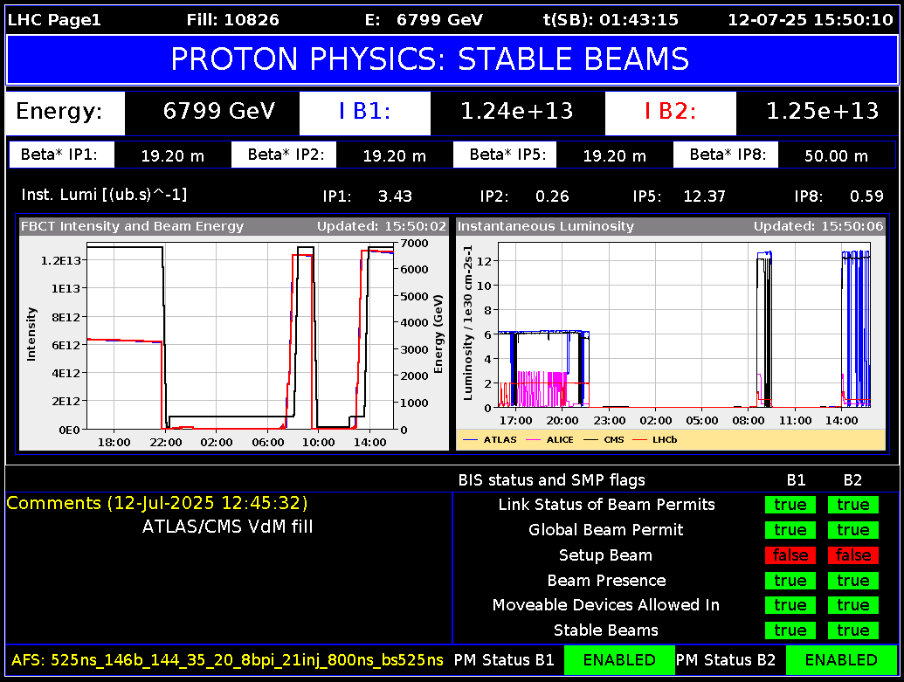Image resolution: width=904 pixels, height=682 pixels.
Task: Click the Setup Beam B2 false flag
Action: [852, 555]
